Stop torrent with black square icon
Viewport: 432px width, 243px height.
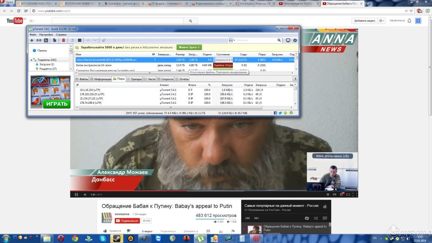click(x=80, y=40)
